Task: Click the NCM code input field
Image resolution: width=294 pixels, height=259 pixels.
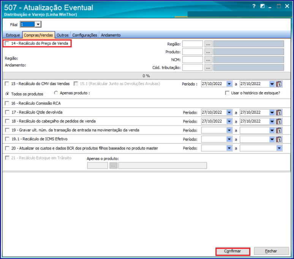Action: tap(193, 60)
